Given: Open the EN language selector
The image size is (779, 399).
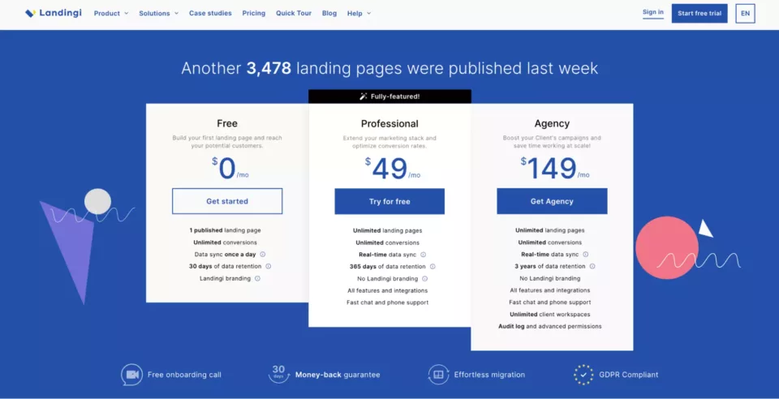Looking at the screenshot, I should [x=745, y=14].
